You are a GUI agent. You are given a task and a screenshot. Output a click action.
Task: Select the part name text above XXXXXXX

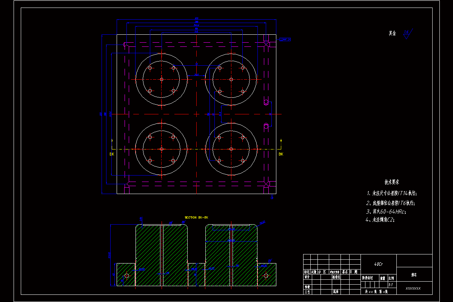pos(414,275)
